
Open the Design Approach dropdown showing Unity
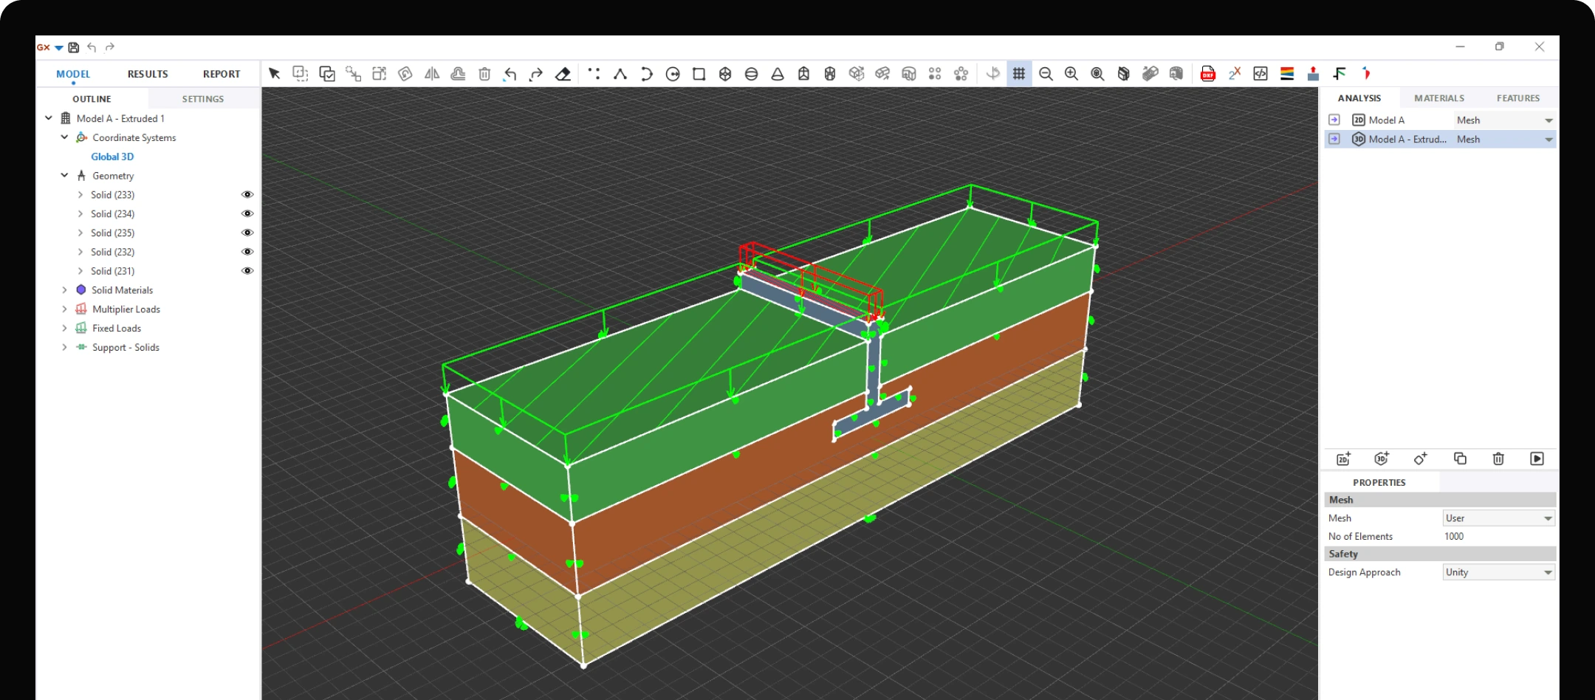coord(1498,572)
